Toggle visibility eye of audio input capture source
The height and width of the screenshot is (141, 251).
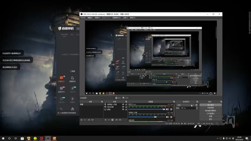(x=123, y=104)
